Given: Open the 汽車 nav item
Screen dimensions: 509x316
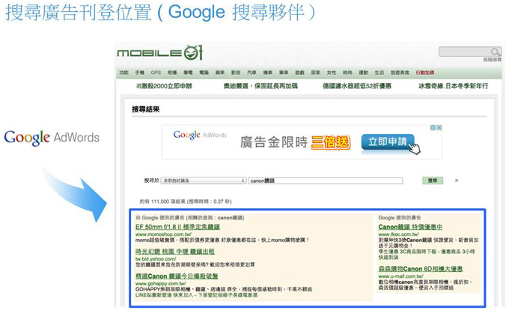Looking at the screenshot, I should point(252,73).
